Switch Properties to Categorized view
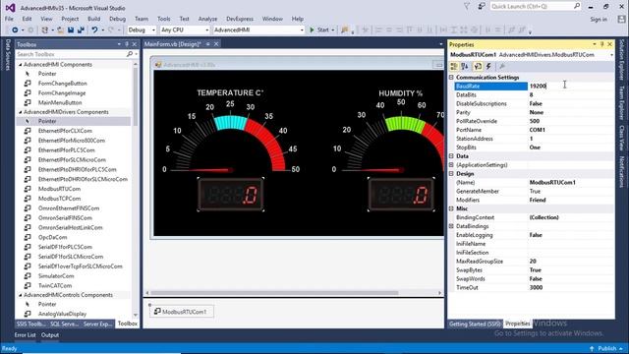629x354 pixels. tap(454, 67)
